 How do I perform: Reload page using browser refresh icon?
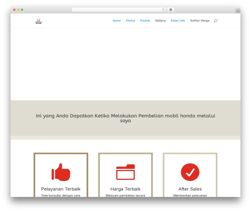point(163,10)
